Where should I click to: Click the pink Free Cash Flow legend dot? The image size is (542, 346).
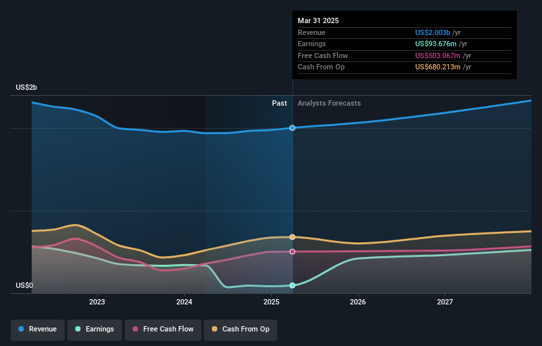pyautogui.click(x=135, y=329)
